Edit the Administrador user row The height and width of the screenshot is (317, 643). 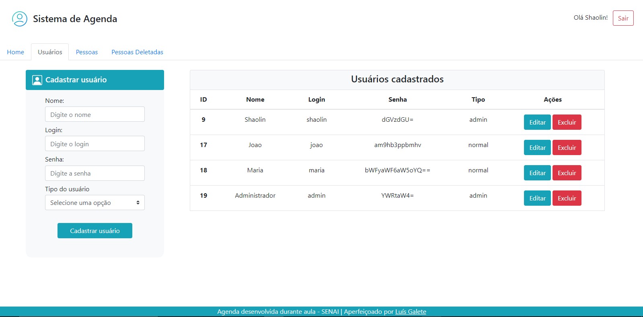click(x=537, y=198)
